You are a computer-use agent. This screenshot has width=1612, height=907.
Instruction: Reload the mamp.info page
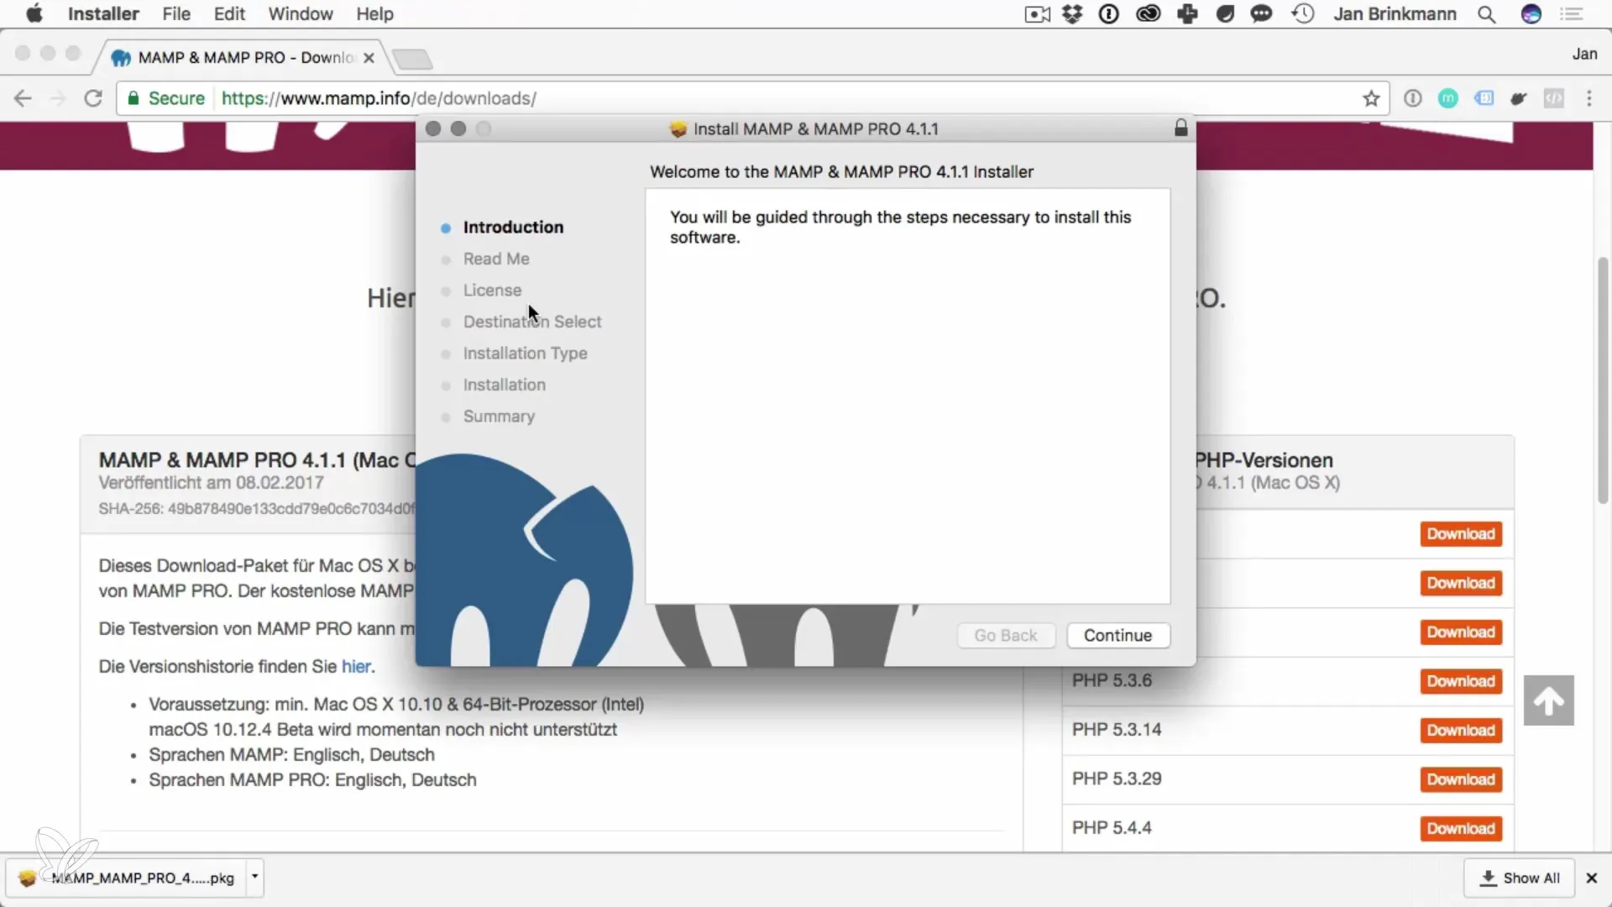point(93,98)
